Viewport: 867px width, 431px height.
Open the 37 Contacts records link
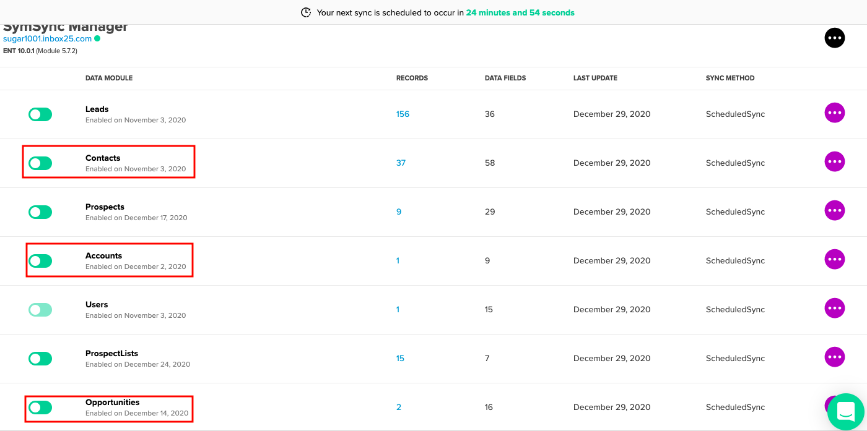click(401, 163)
